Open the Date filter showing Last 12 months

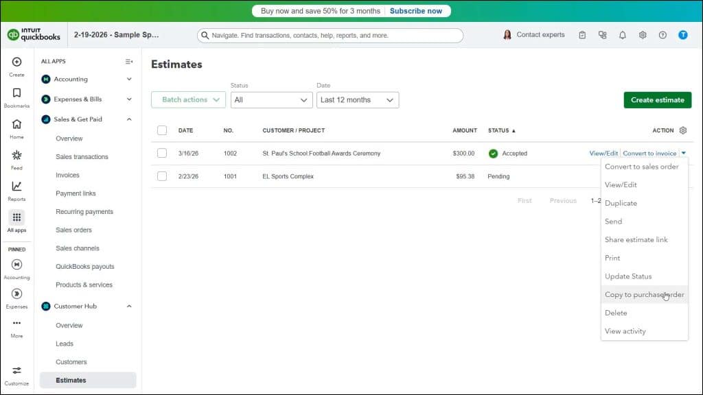(357, 99)
